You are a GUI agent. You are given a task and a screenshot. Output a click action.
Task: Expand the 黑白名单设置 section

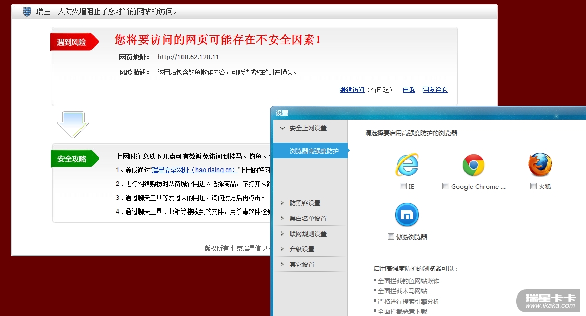click(x=308, y=218)
